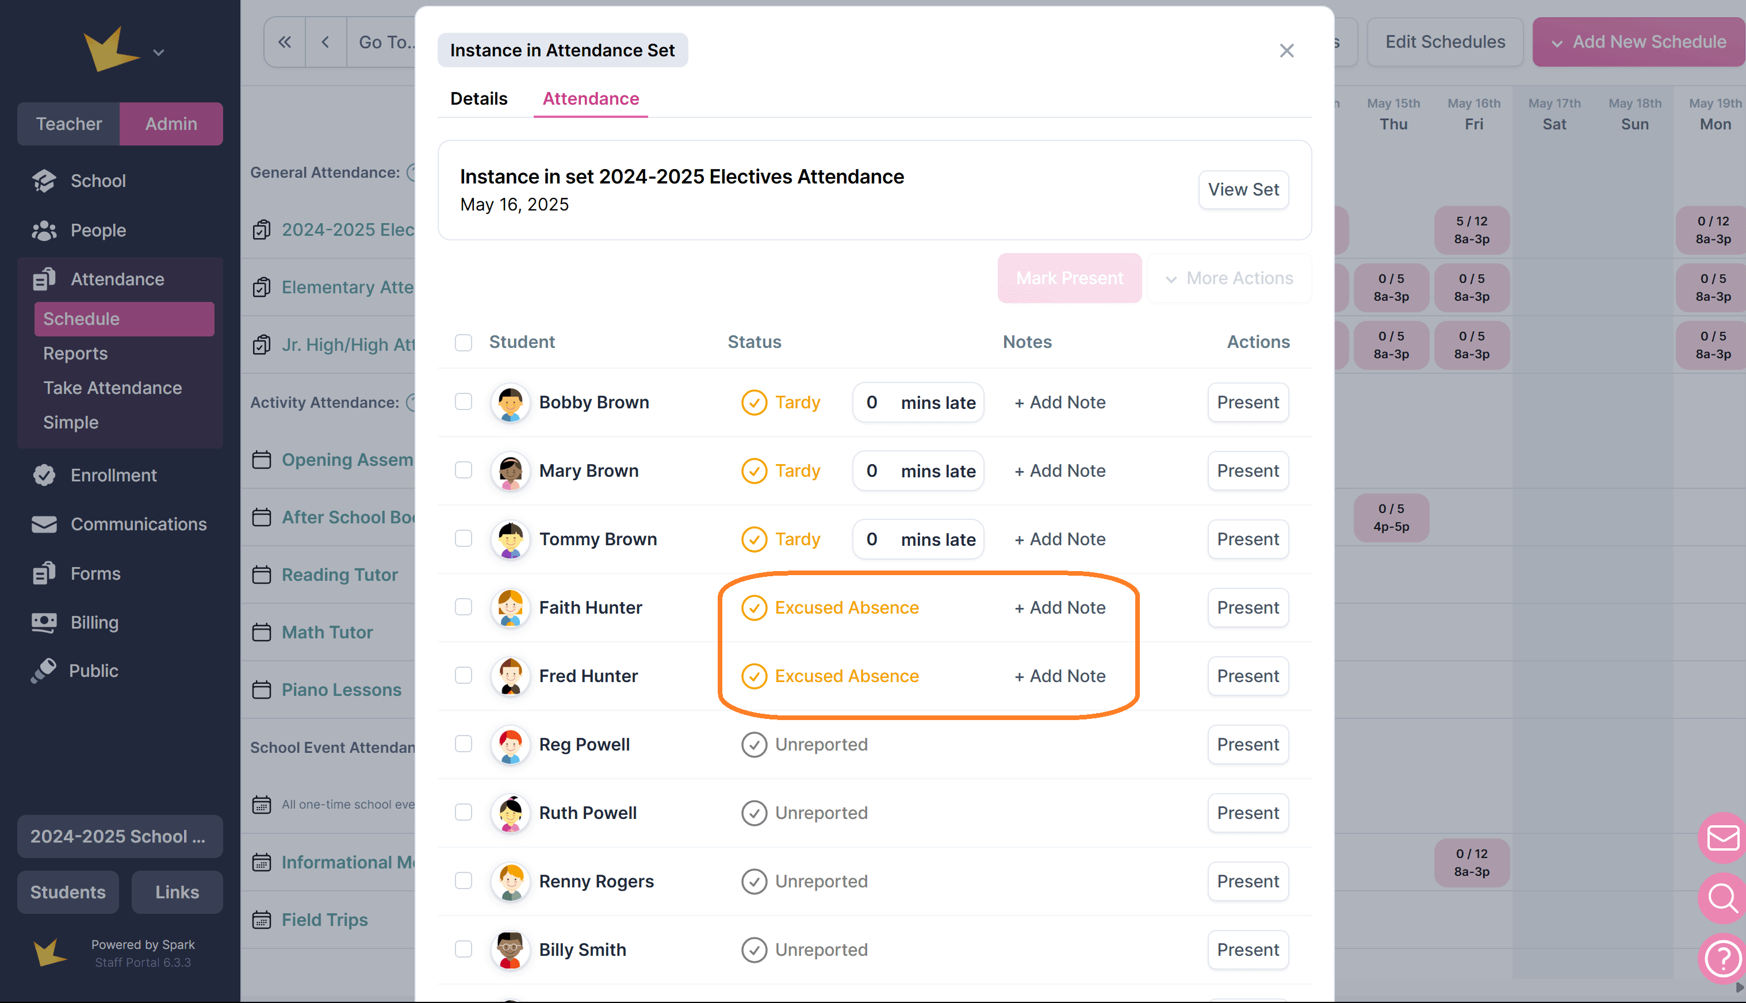Image resolution: width=1746 pixels, height=1003 pixels.
Task: Check the select-all Student header checkbox
Action: pyautogui.click(x=464, y=342)
